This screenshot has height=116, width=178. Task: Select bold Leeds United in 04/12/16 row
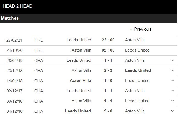point(78,111)
